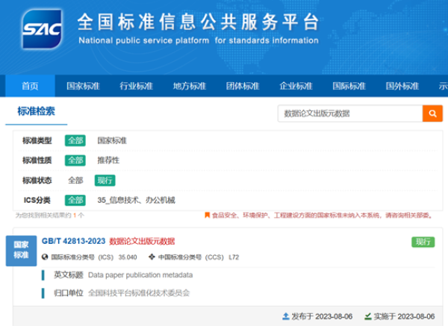Open the 企业标准 navigation item
The width and height of the screenshot is (448, 326).
[x=296, y=86]
